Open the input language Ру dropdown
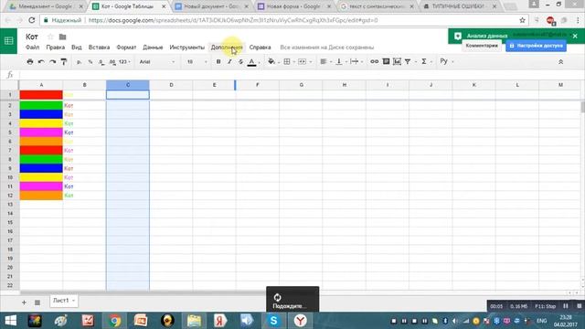The width and height of the screenshot is (585, 329). pyautogui.click(x=446, y=61)
